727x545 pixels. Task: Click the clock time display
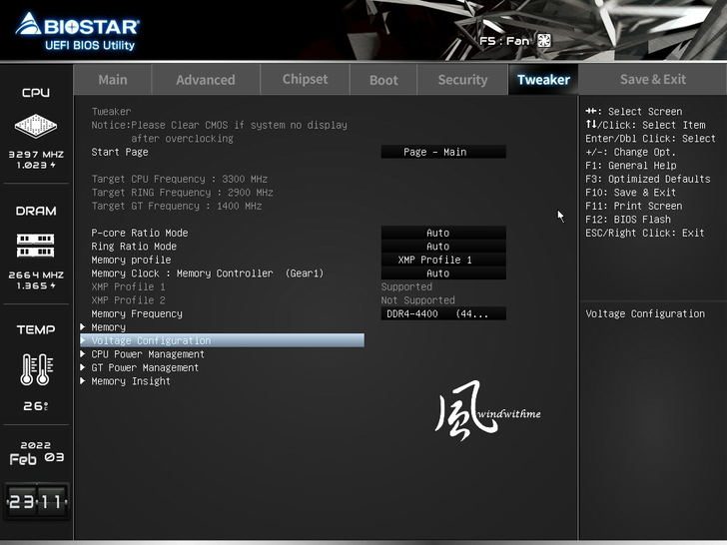(36, 502)
